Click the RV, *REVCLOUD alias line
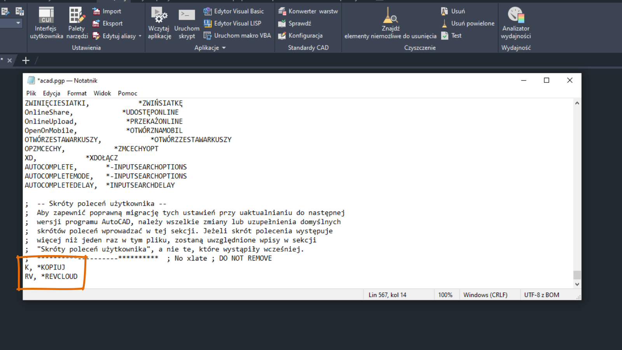Viewport: 622px width, 350px height. click(51, 276)
